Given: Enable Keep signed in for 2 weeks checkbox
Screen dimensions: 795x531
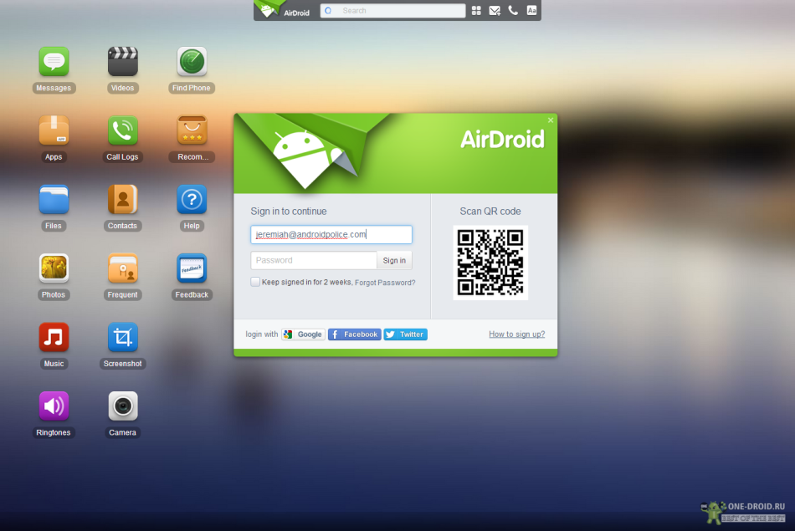Looking at the screenshot, I should (255, 283).
